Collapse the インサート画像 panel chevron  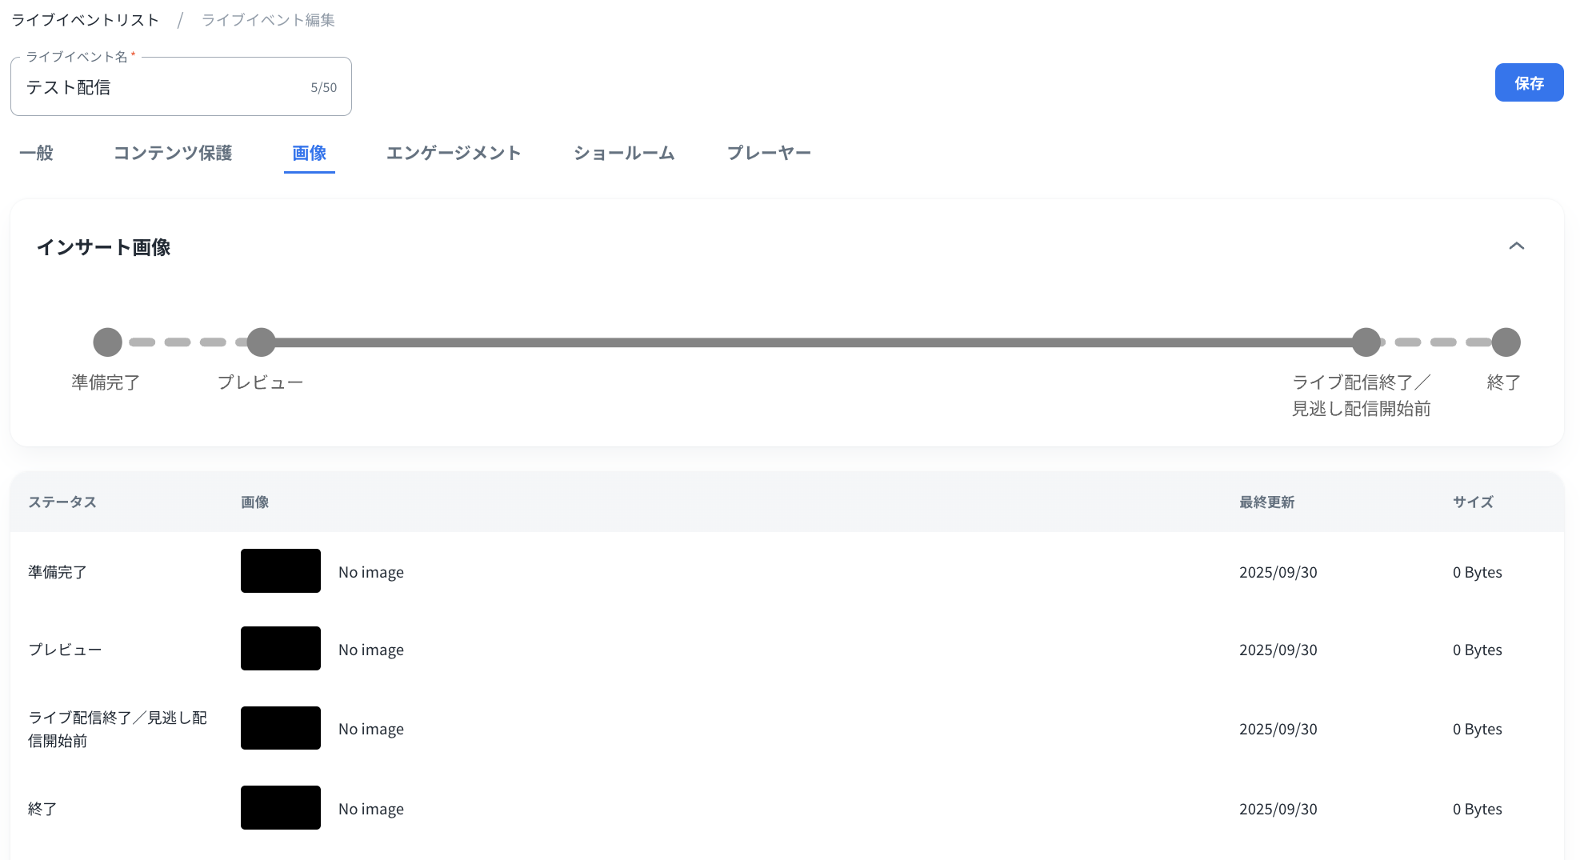tap(1516, 246)
